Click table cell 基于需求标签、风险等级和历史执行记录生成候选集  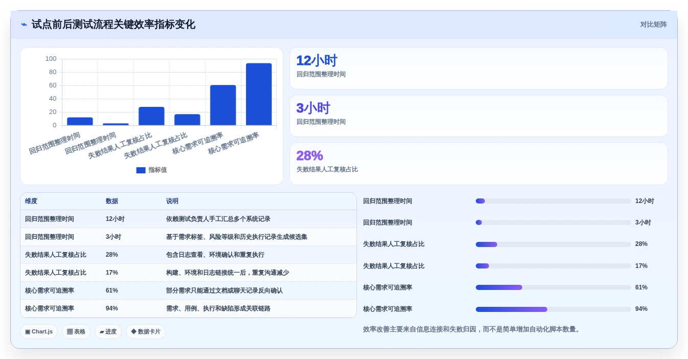(237, 237)
